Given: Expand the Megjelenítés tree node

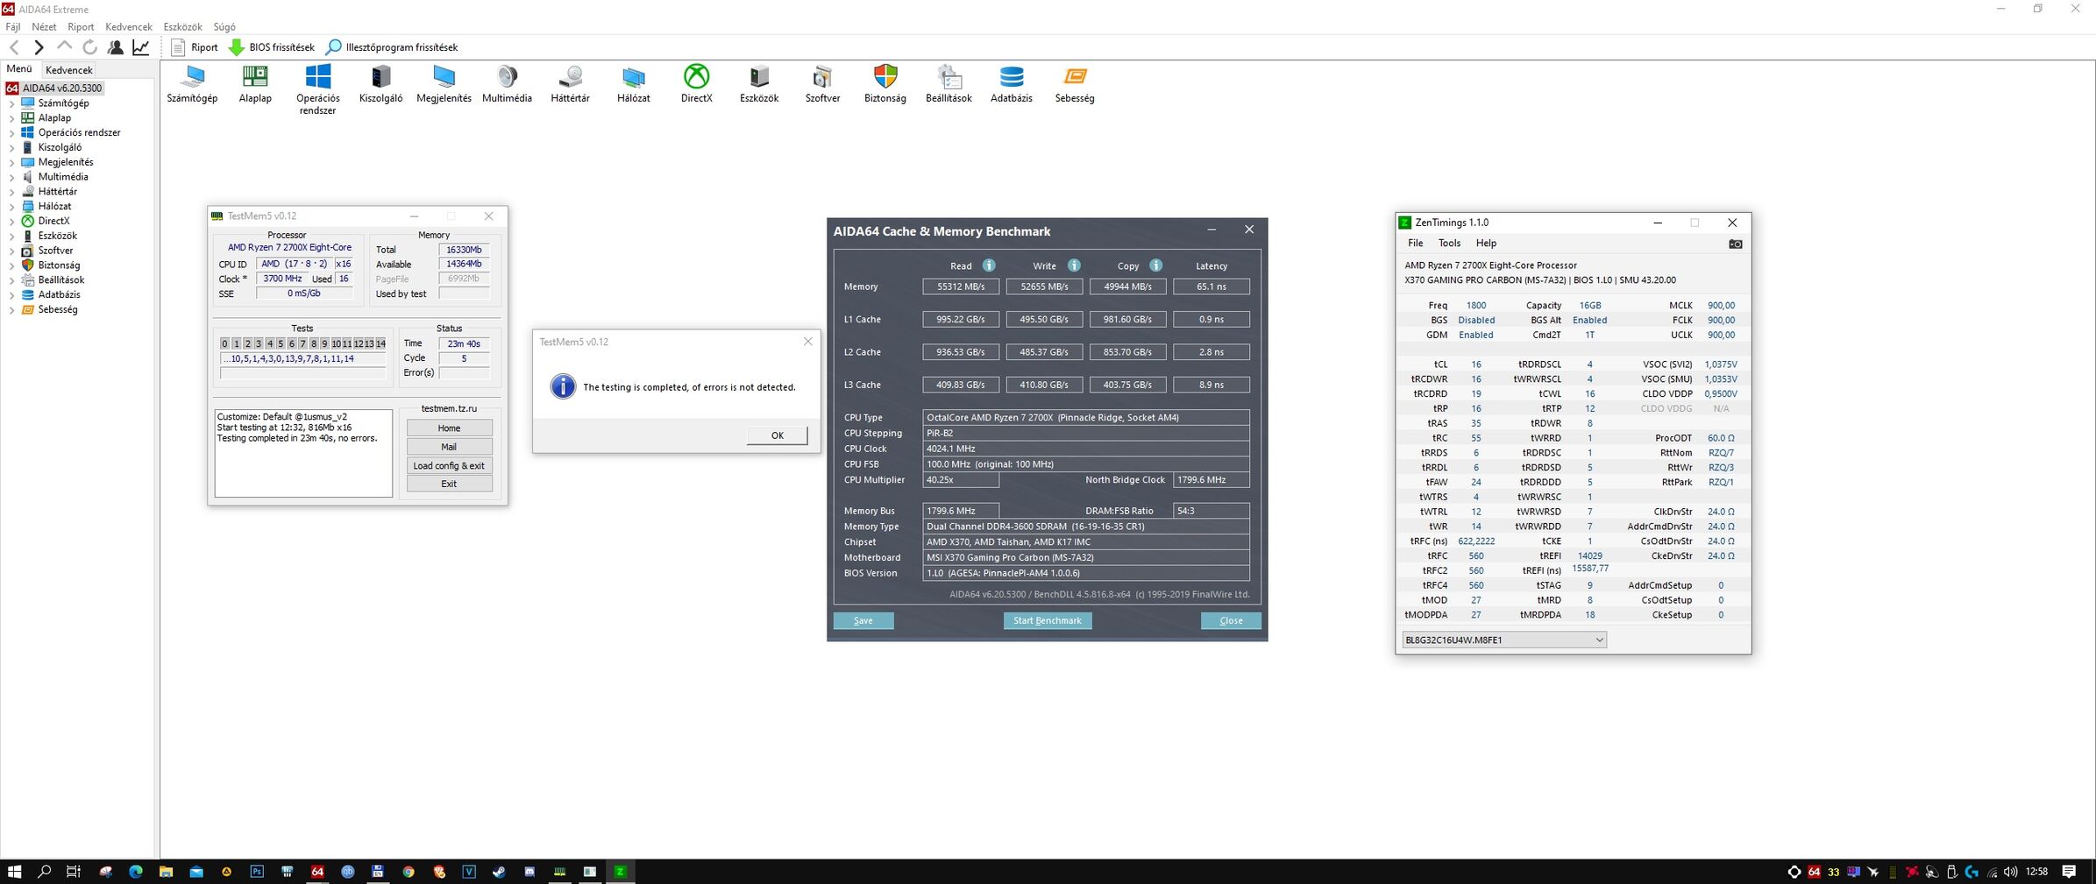Looking at the screenshot, I should [11, 162].
